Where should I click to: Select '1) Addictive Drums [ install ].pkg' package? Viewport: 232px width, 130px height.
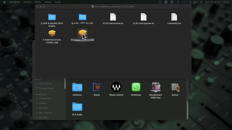click(x=52, y=34)
